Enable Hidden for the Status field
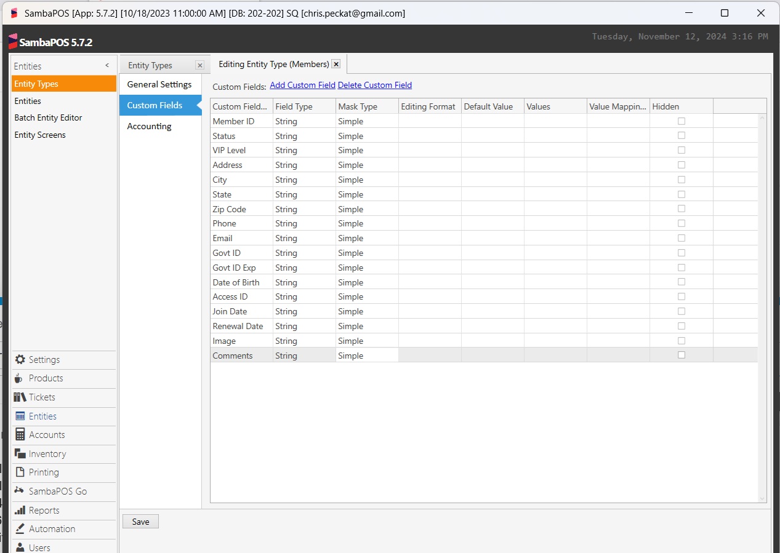Viewport: 780px width, 553px height. click(681, 135)
